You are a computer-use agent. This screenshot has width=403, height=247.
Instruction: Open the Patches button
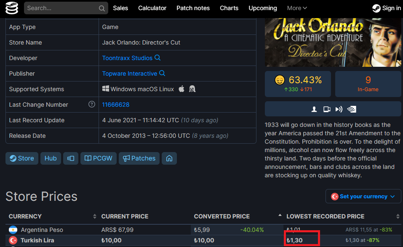pos(139,158)
